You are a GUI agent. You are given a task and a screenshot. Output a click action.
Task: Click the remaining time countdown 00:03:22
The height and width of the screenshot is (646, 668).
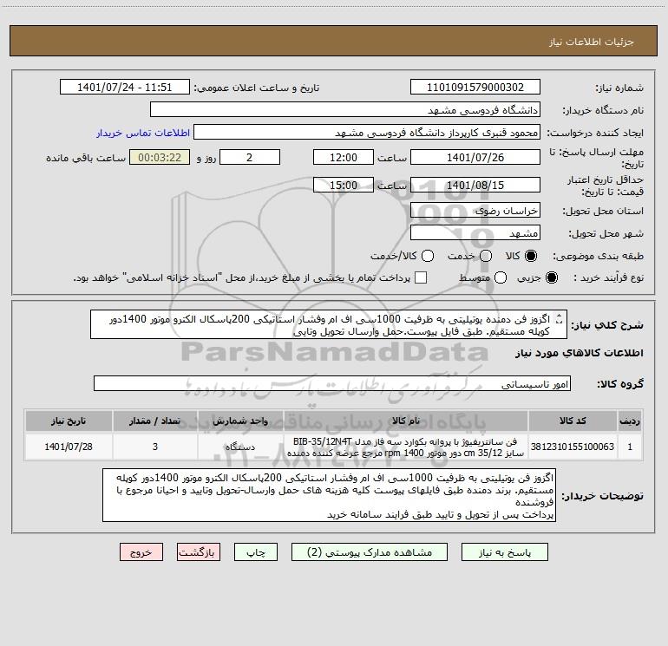(160, 157)
